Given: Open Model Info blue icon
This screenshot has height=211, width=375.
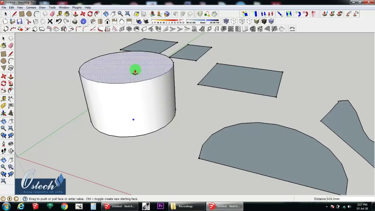Looking at the screenshot, I should [x=83, y=21].
